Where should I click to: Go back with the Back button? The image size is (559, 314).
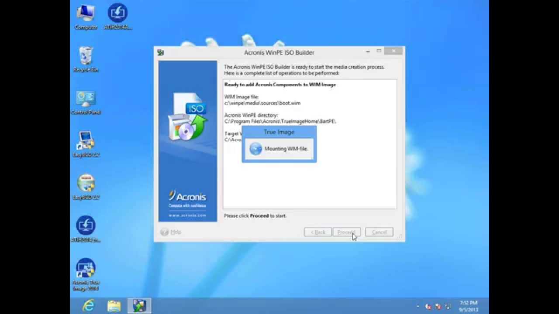[318, 232]
